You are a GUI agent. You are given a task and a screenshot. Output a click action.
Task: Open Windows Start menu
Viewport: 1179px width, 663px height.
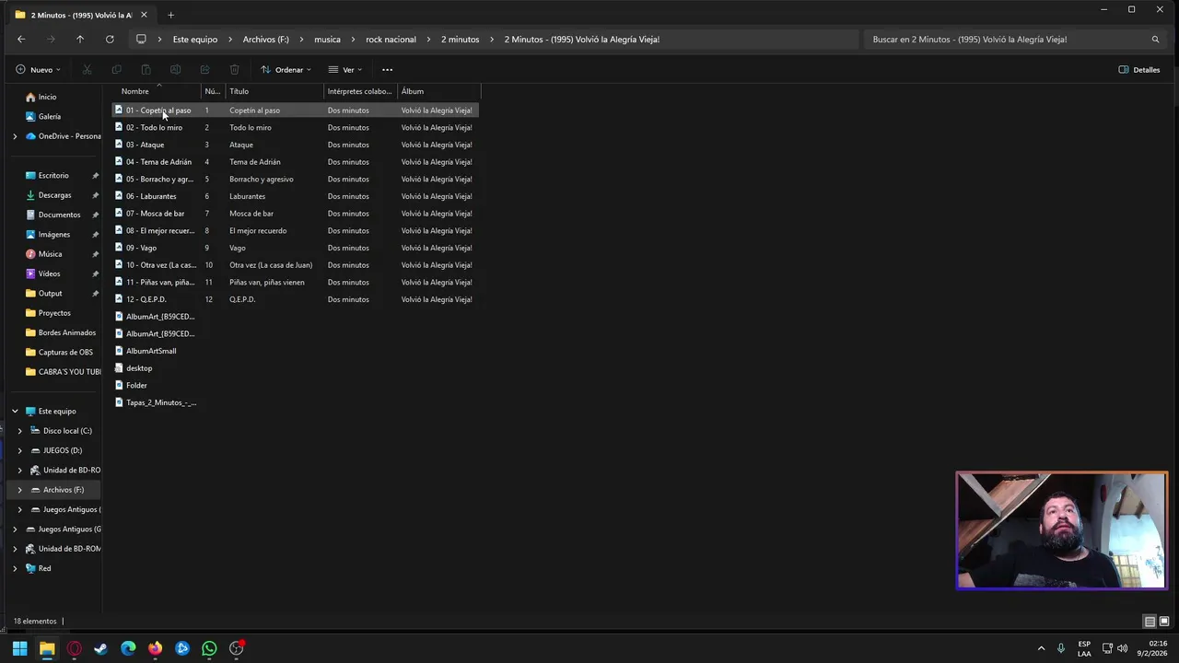point(19,648)
